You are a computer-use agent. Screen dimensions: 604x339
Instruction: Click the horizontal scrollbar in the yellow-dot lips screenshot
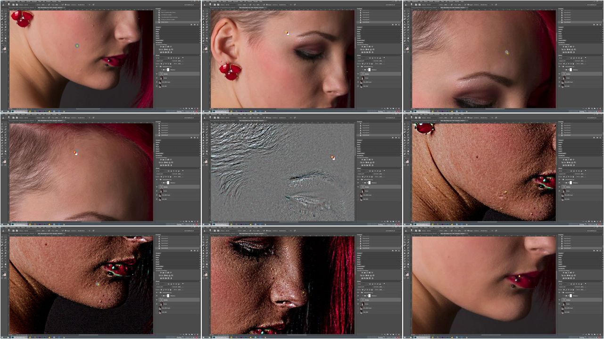(491, 335)
